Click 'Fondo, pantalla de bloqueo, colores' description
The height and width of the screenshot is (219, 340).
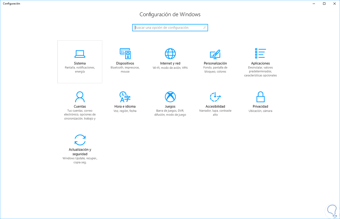click(215, 70)
